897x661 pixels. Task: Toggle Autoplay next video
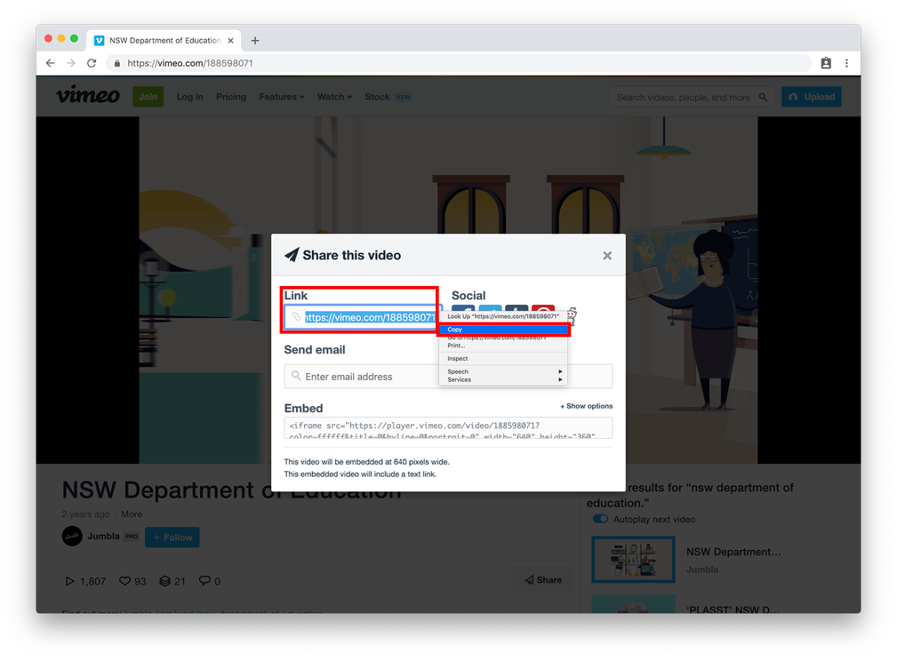tap(601, 519)
